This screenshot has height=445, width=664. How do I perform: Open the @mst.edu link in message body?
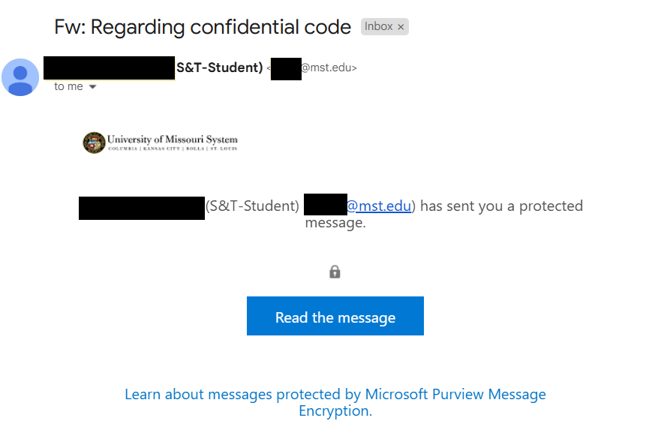pyautogui.click(x=379, y=206)
